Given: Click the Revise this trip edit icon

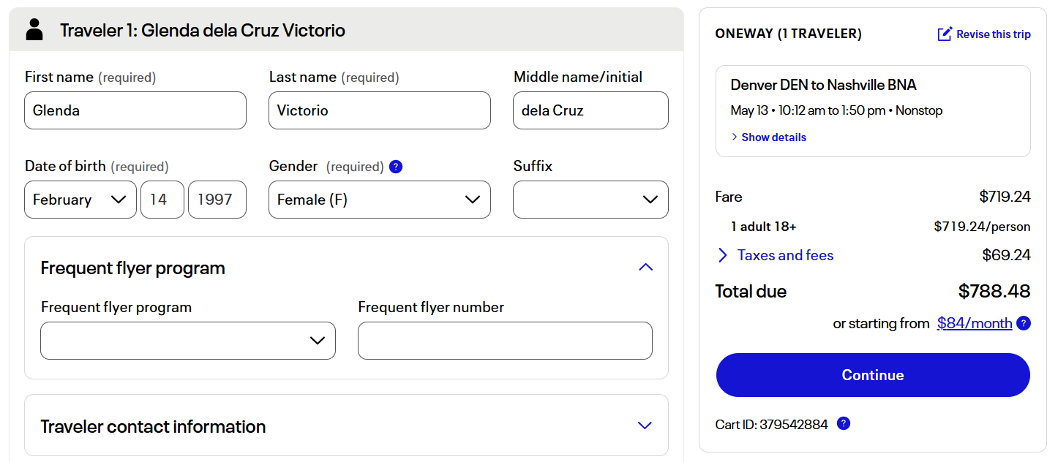Looking at the screenshot, I should pos(945,34).
